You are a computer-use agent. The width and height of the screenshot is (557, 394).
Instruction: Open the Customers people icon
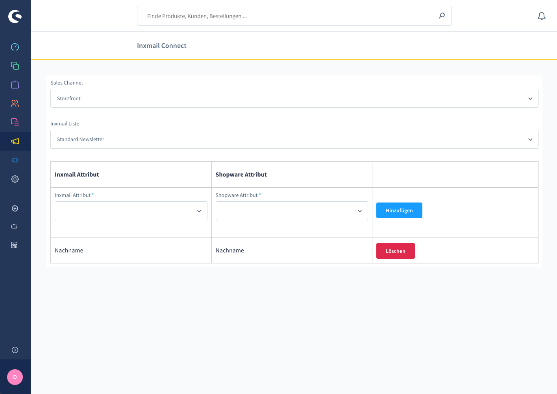(15, 103)
